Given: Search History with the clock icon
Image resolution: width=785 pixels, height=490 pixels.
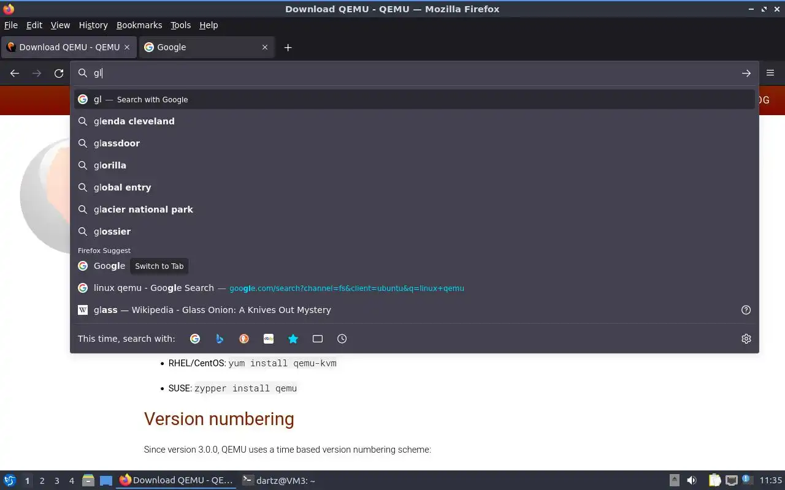Looking at the screenshot, I should point(342,339).
